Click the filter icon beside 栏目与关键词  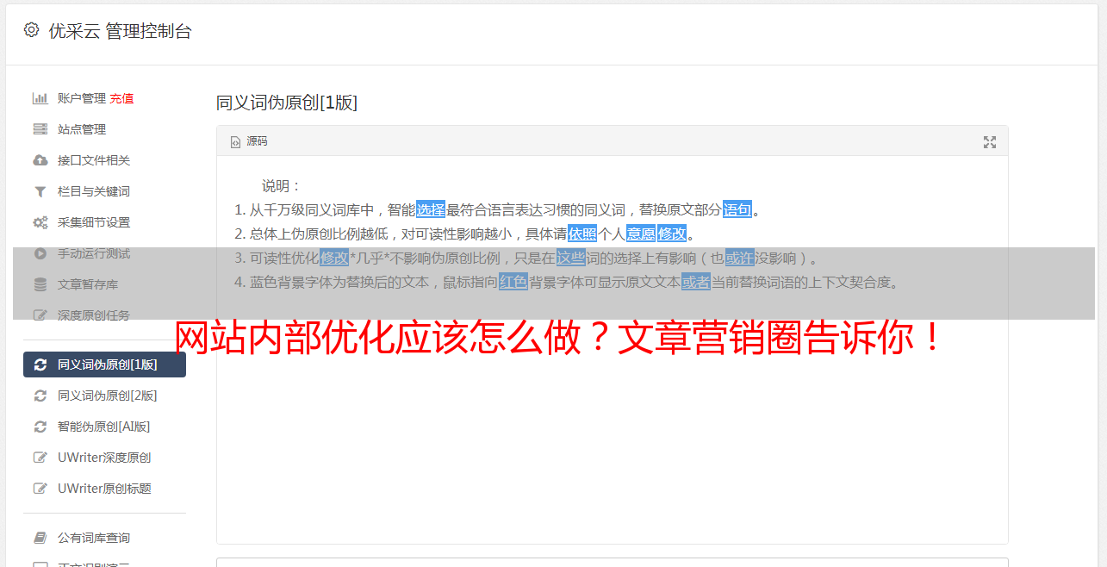(40, 191)
